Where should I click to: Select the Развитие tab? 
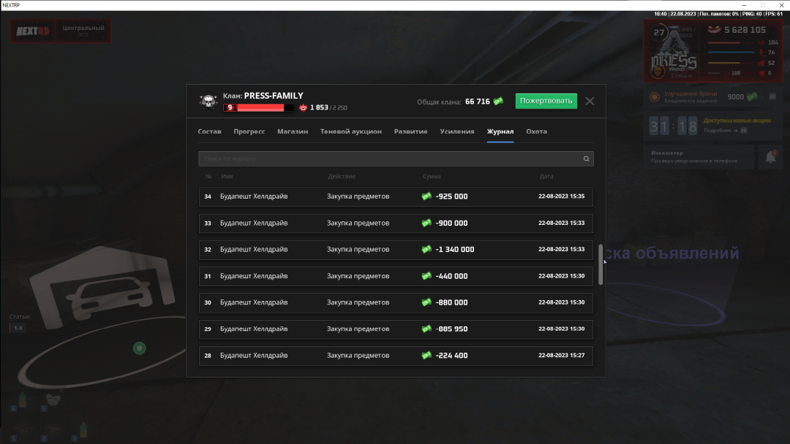[x=410, y=131]
